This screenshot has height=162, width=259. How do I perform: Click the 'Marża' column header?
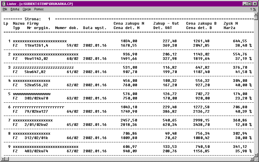point(229,28)
